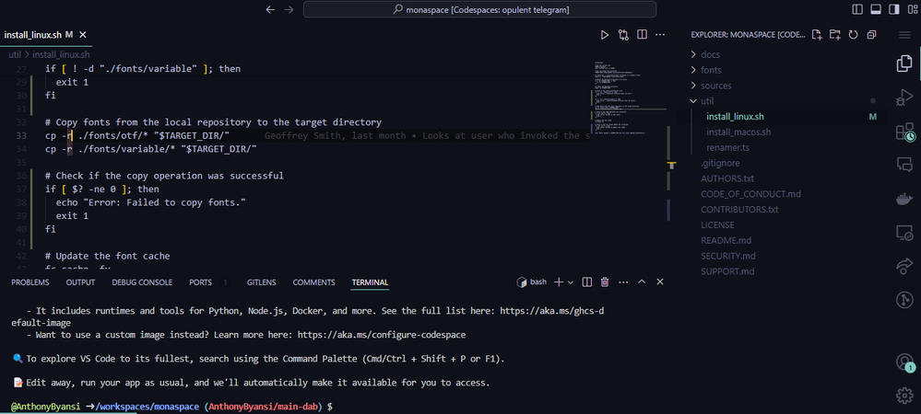The height and width of the screenshot is (414, 921).
Task: Open editor More Actions menu
Action: pyautogui.click(x=660, y=35)
